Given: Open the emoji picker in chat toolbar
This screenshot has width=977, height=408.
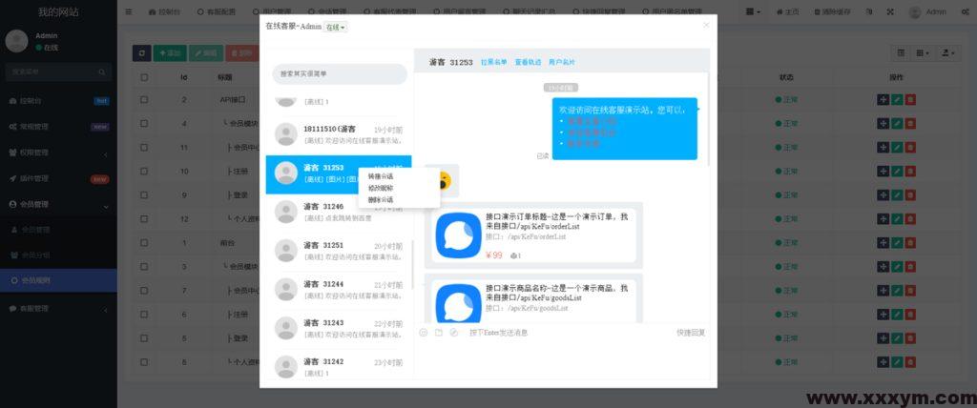Looking at the screenshot, I should 424,333.
